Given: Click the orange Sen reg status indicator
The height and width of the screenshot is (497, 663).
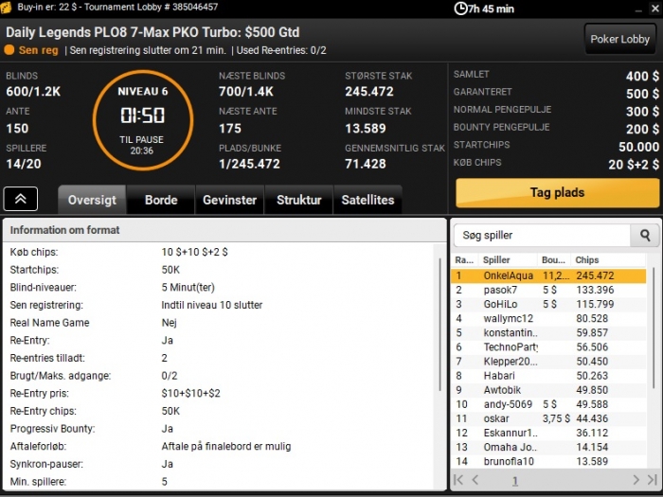Looking at the screenshot, I should click(9, 50).
